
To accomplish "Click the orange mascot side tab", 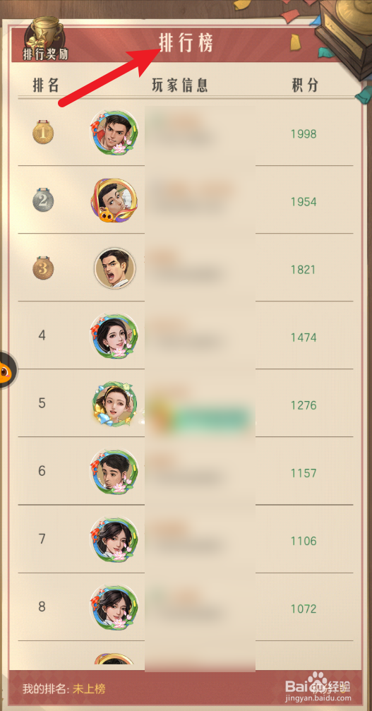I will coord(8,370).
